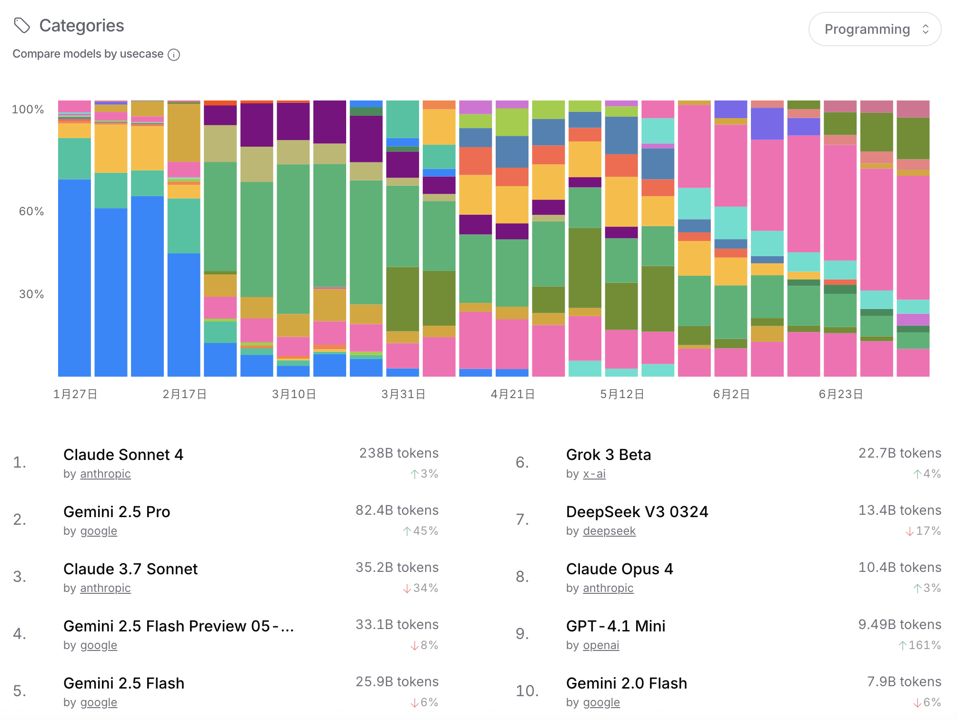The height and width of the screenshot is (720, 958).
Task: Open the DeepSeek V3 0324 model
Action: [637, 512]
